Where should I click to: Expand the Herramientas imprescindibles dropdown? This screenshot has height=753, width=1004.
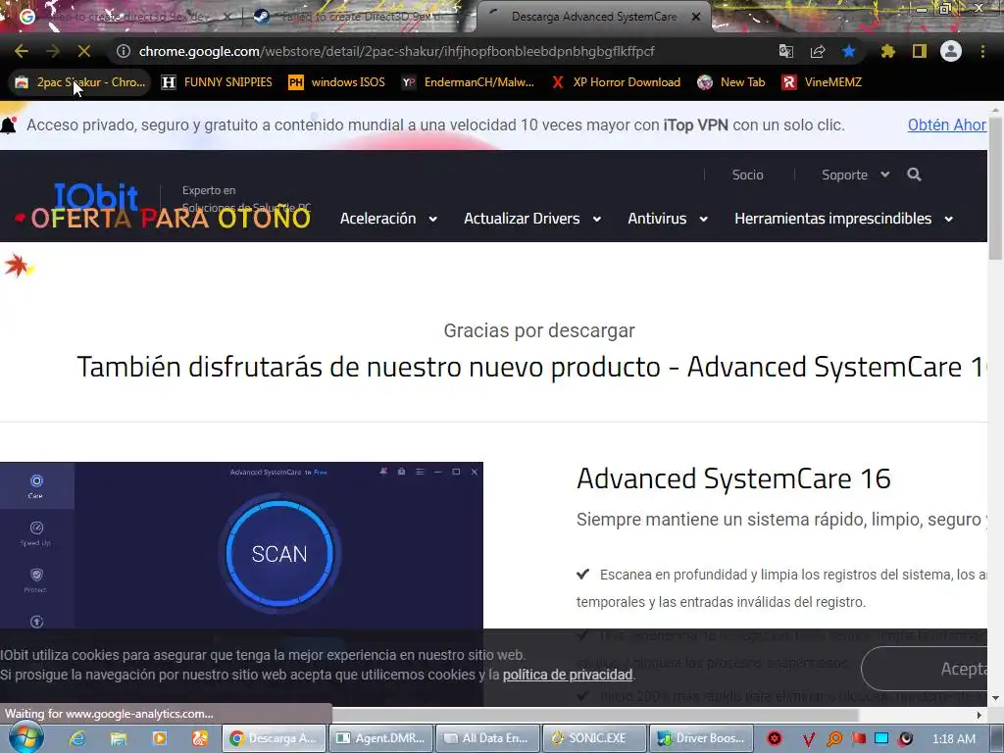pyautogui.click(x=844, y=219)
